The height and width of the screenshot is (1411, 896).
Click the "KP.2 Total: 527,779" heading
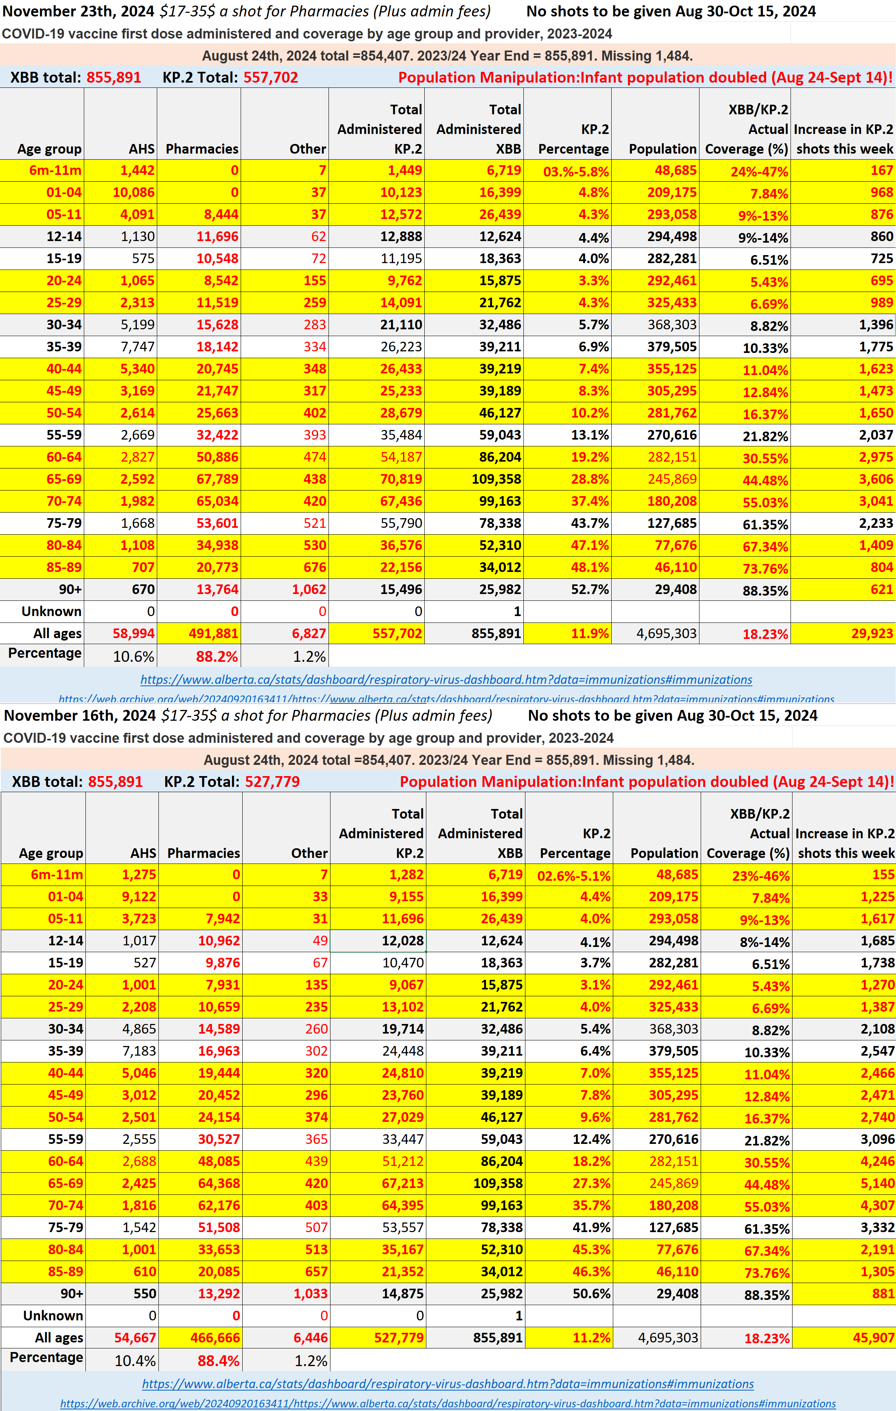coord(232,782)
